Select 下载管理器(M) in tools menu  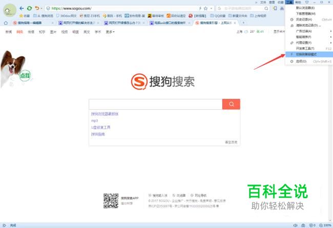[309, 14]
